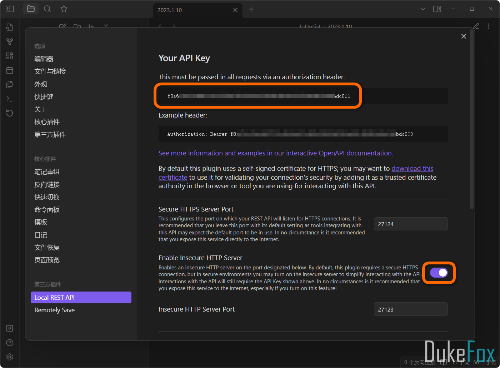The height and width of the screenshot is (368, 500).
Task: Close the settings dialog with the X
Action: pyautogui.click(x=464, y=36)
